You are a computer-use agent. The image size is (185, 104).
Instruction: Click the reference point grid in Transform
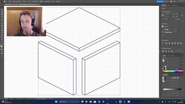[x=163, y=15]
